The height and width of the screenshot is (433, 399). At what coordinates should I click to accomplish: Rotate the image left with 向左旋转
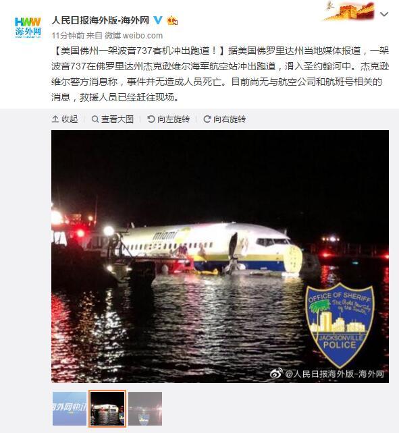(168, 119)
